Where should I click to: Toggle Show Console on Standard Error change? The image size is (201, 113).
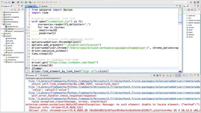179,75
